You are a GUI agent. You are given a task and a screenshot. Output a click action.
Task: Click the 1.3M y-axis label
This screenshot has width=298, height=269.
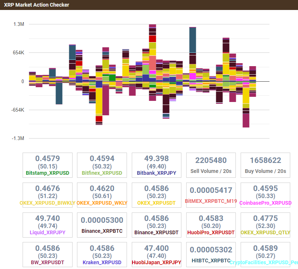19,24
